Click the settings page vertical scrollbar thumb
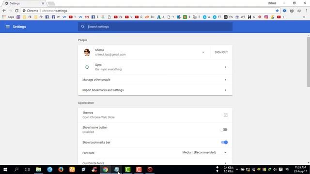 click(x=308, y=62)
